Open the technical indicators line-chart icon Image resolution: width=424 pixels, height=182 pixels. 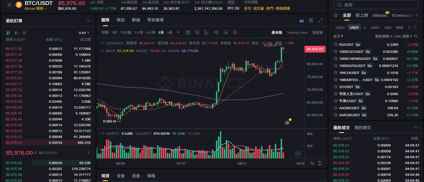207,32
